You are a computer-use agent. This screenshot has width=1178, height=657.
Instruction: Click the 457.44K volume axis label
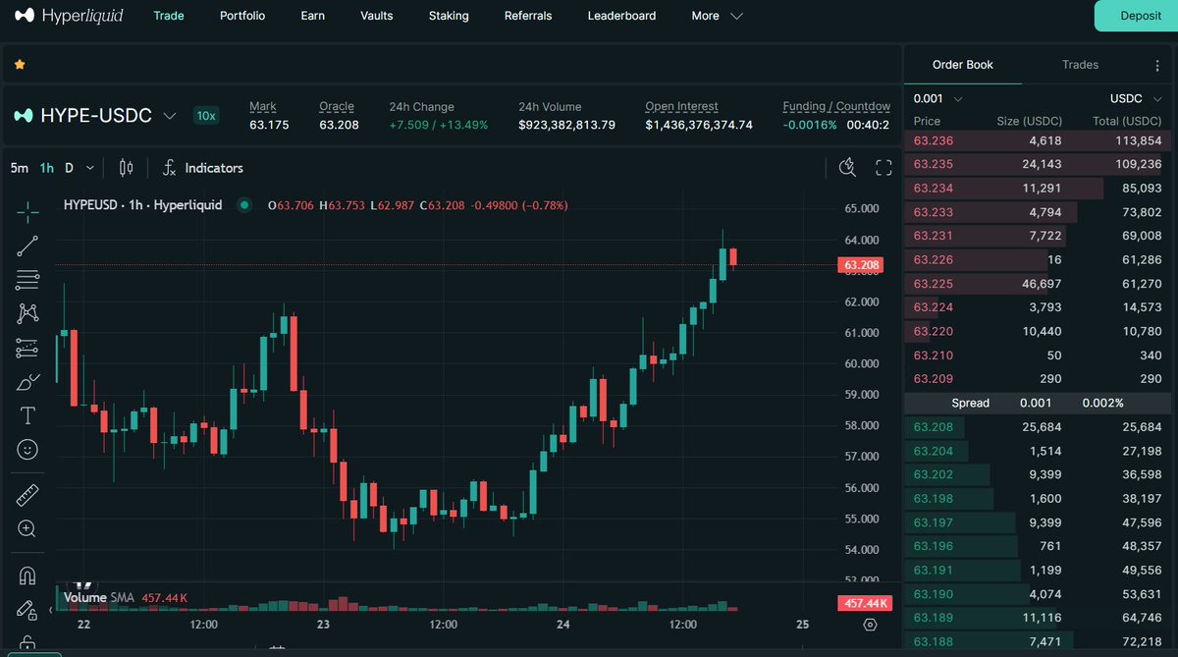coord(864,603)
